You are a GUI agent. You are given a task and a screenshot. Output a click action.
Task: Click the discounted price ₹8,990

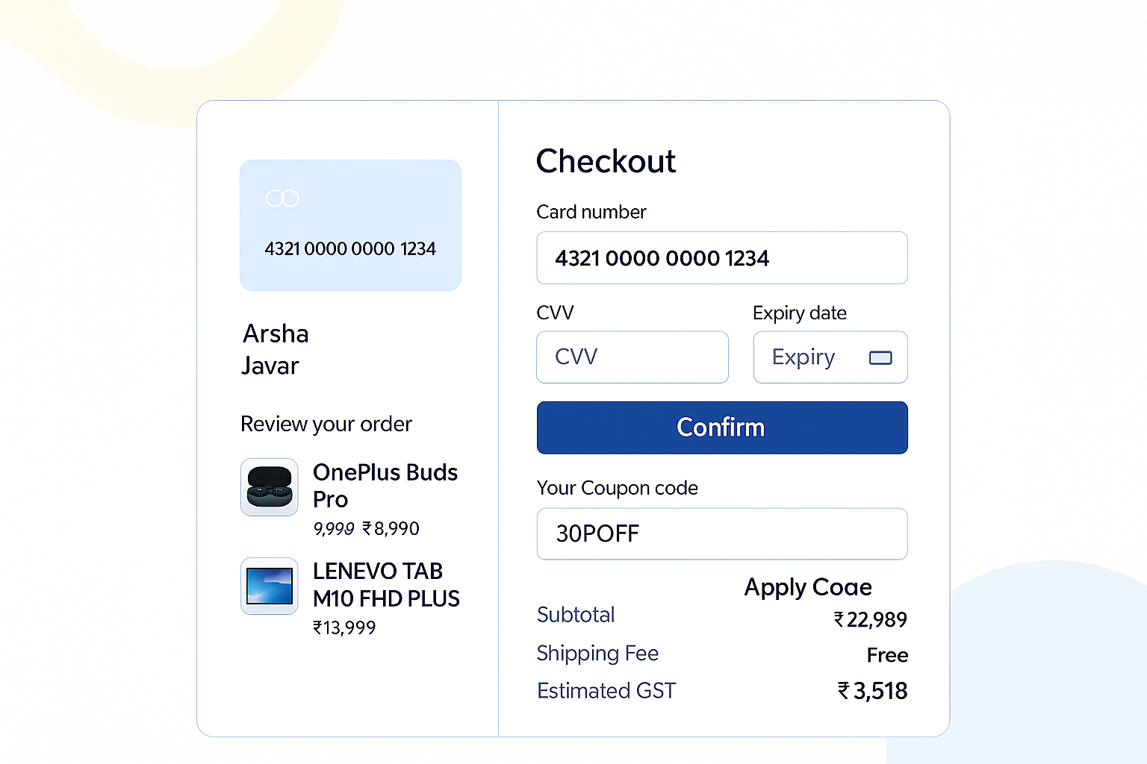pyautogui.click(x=391, y=529)
